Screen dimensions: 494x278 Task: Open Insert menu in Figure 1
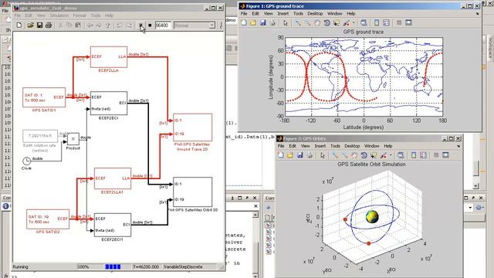283,14
